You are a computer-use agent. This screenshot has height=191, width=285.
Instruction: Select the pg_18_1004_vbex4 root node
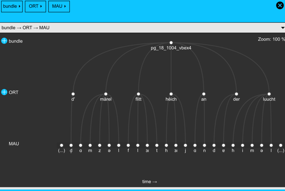pyautogui.click(x=171, y=43)
